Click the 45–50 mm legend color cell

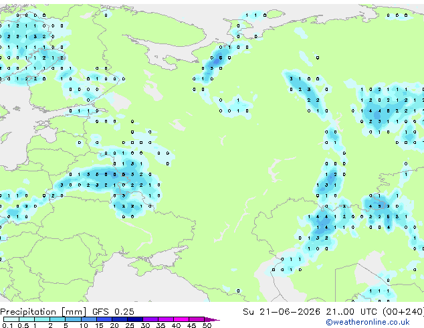pos(197,319)
